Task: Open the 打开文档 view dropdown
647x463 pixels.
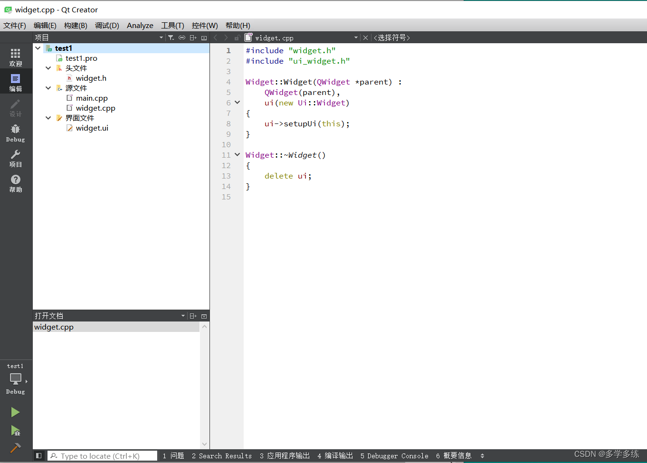Action: (x=183, y=316)
